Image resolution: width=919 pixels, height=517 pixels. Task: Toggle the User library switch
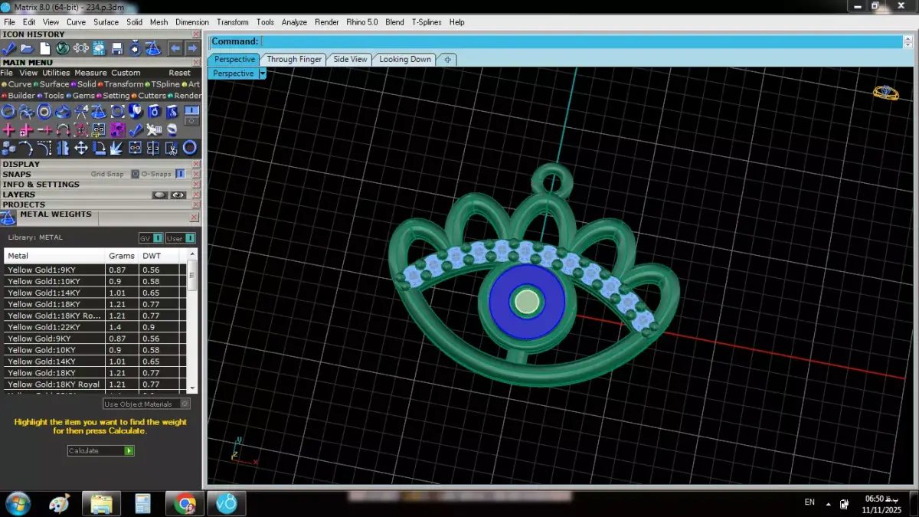(x=189, y=238)
